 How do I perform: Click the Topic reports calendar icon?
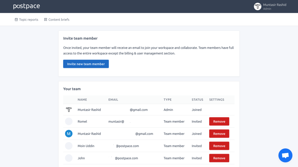pyautogui.click(x=16, y=20)
